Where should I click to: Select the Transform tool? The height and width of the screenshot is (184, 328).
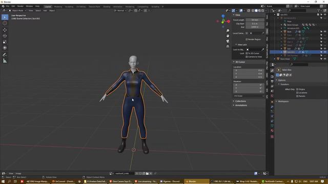tap(5, 48)
